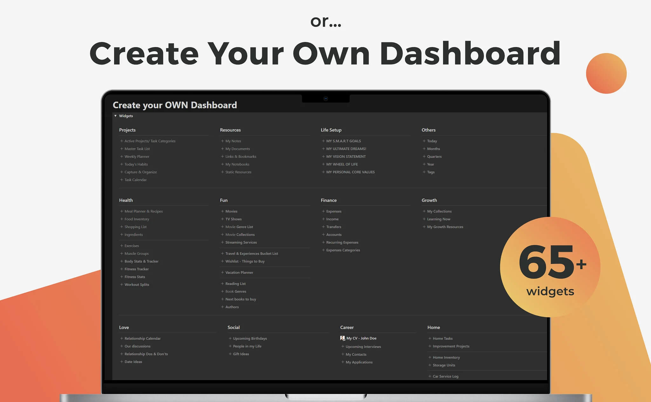
Task: Open My Growth Resources page
Action: point(445,227)
